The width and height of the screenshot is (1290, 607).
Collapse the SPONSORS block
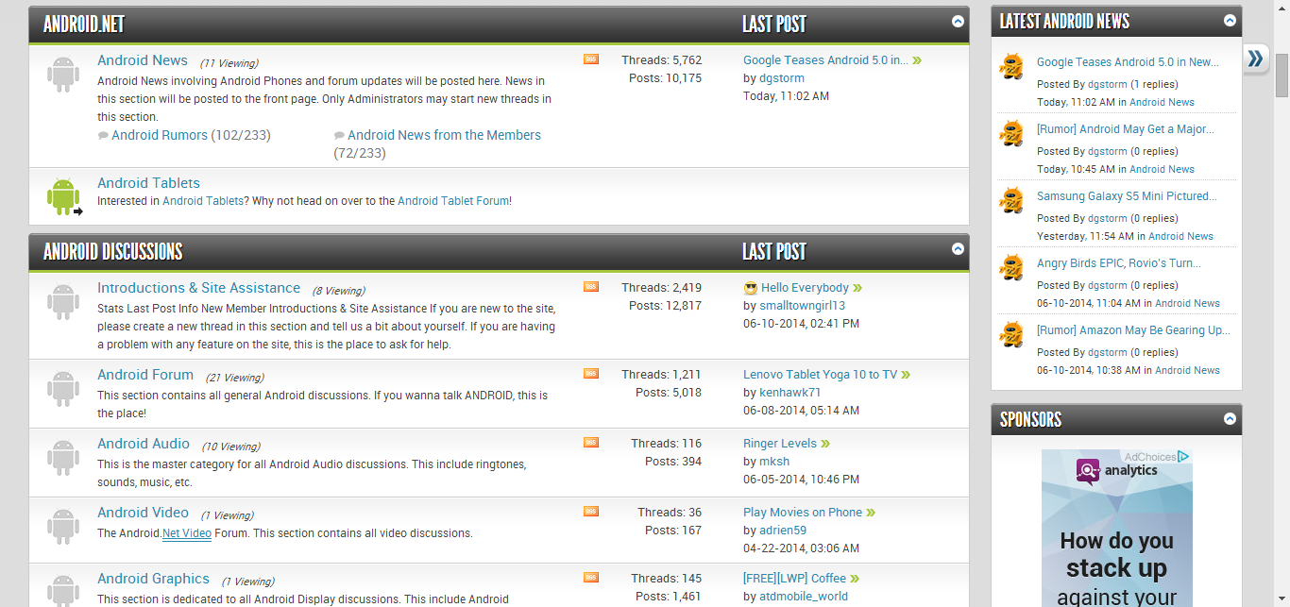tap(1230, 418)
